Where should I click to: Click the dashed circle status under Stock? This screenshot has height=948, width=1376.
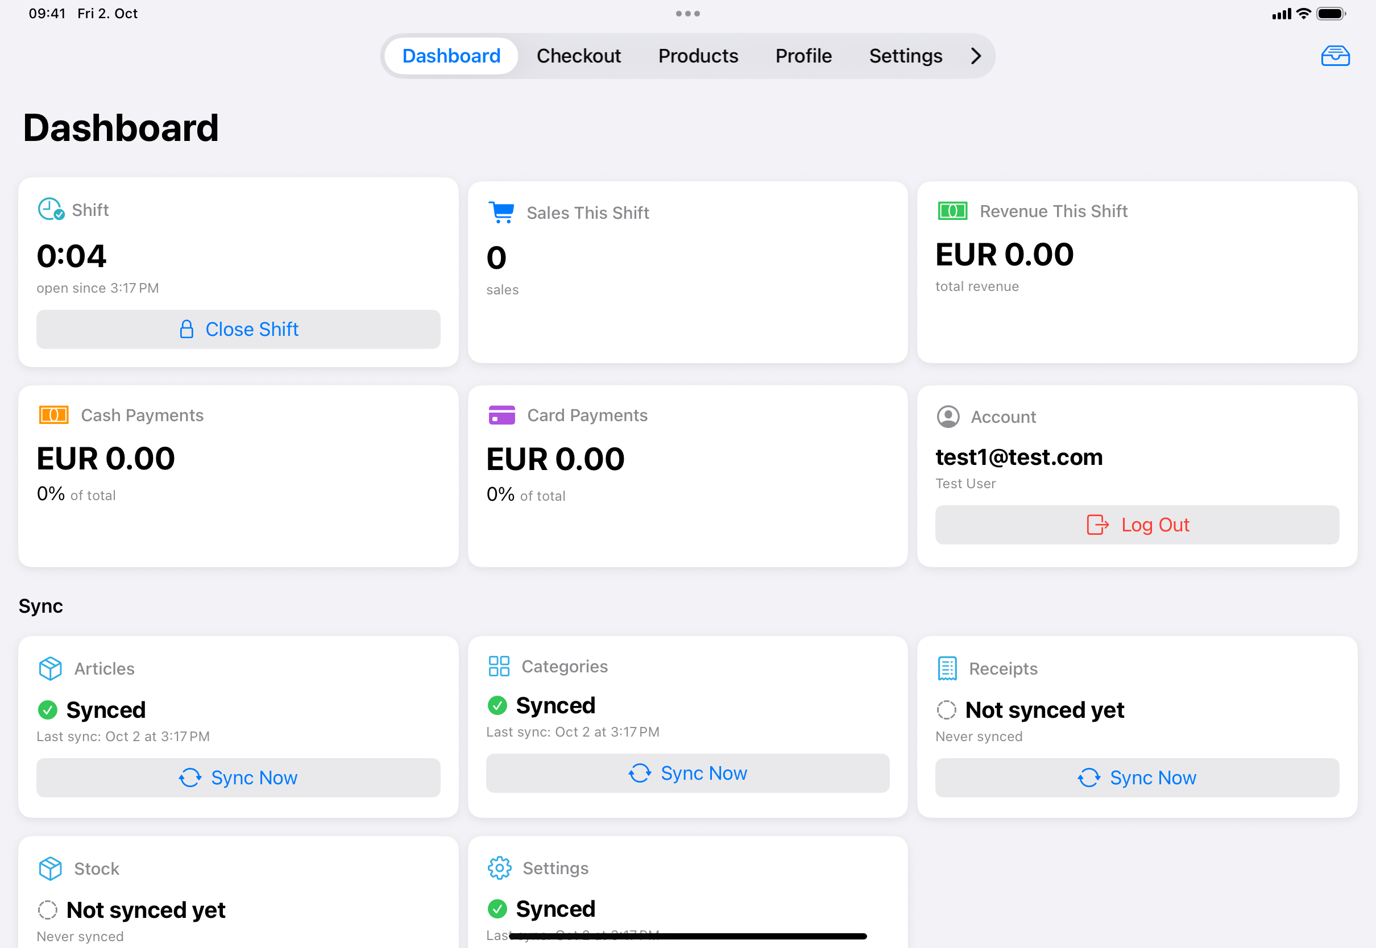[x=48, y=910]
